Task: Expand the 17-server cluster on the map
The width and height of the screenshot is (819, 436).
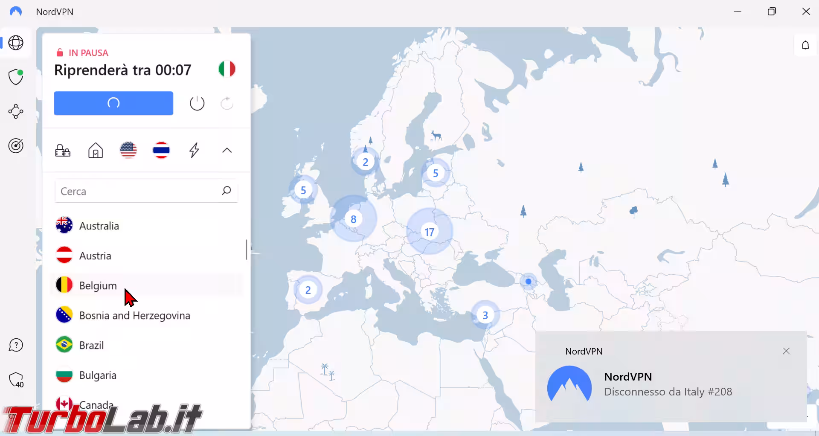Action: tap(429, 232)
